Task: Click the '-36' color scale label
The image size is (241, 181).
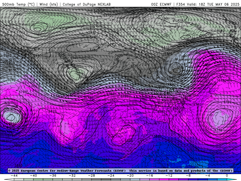Action: [x=53, y=176]
